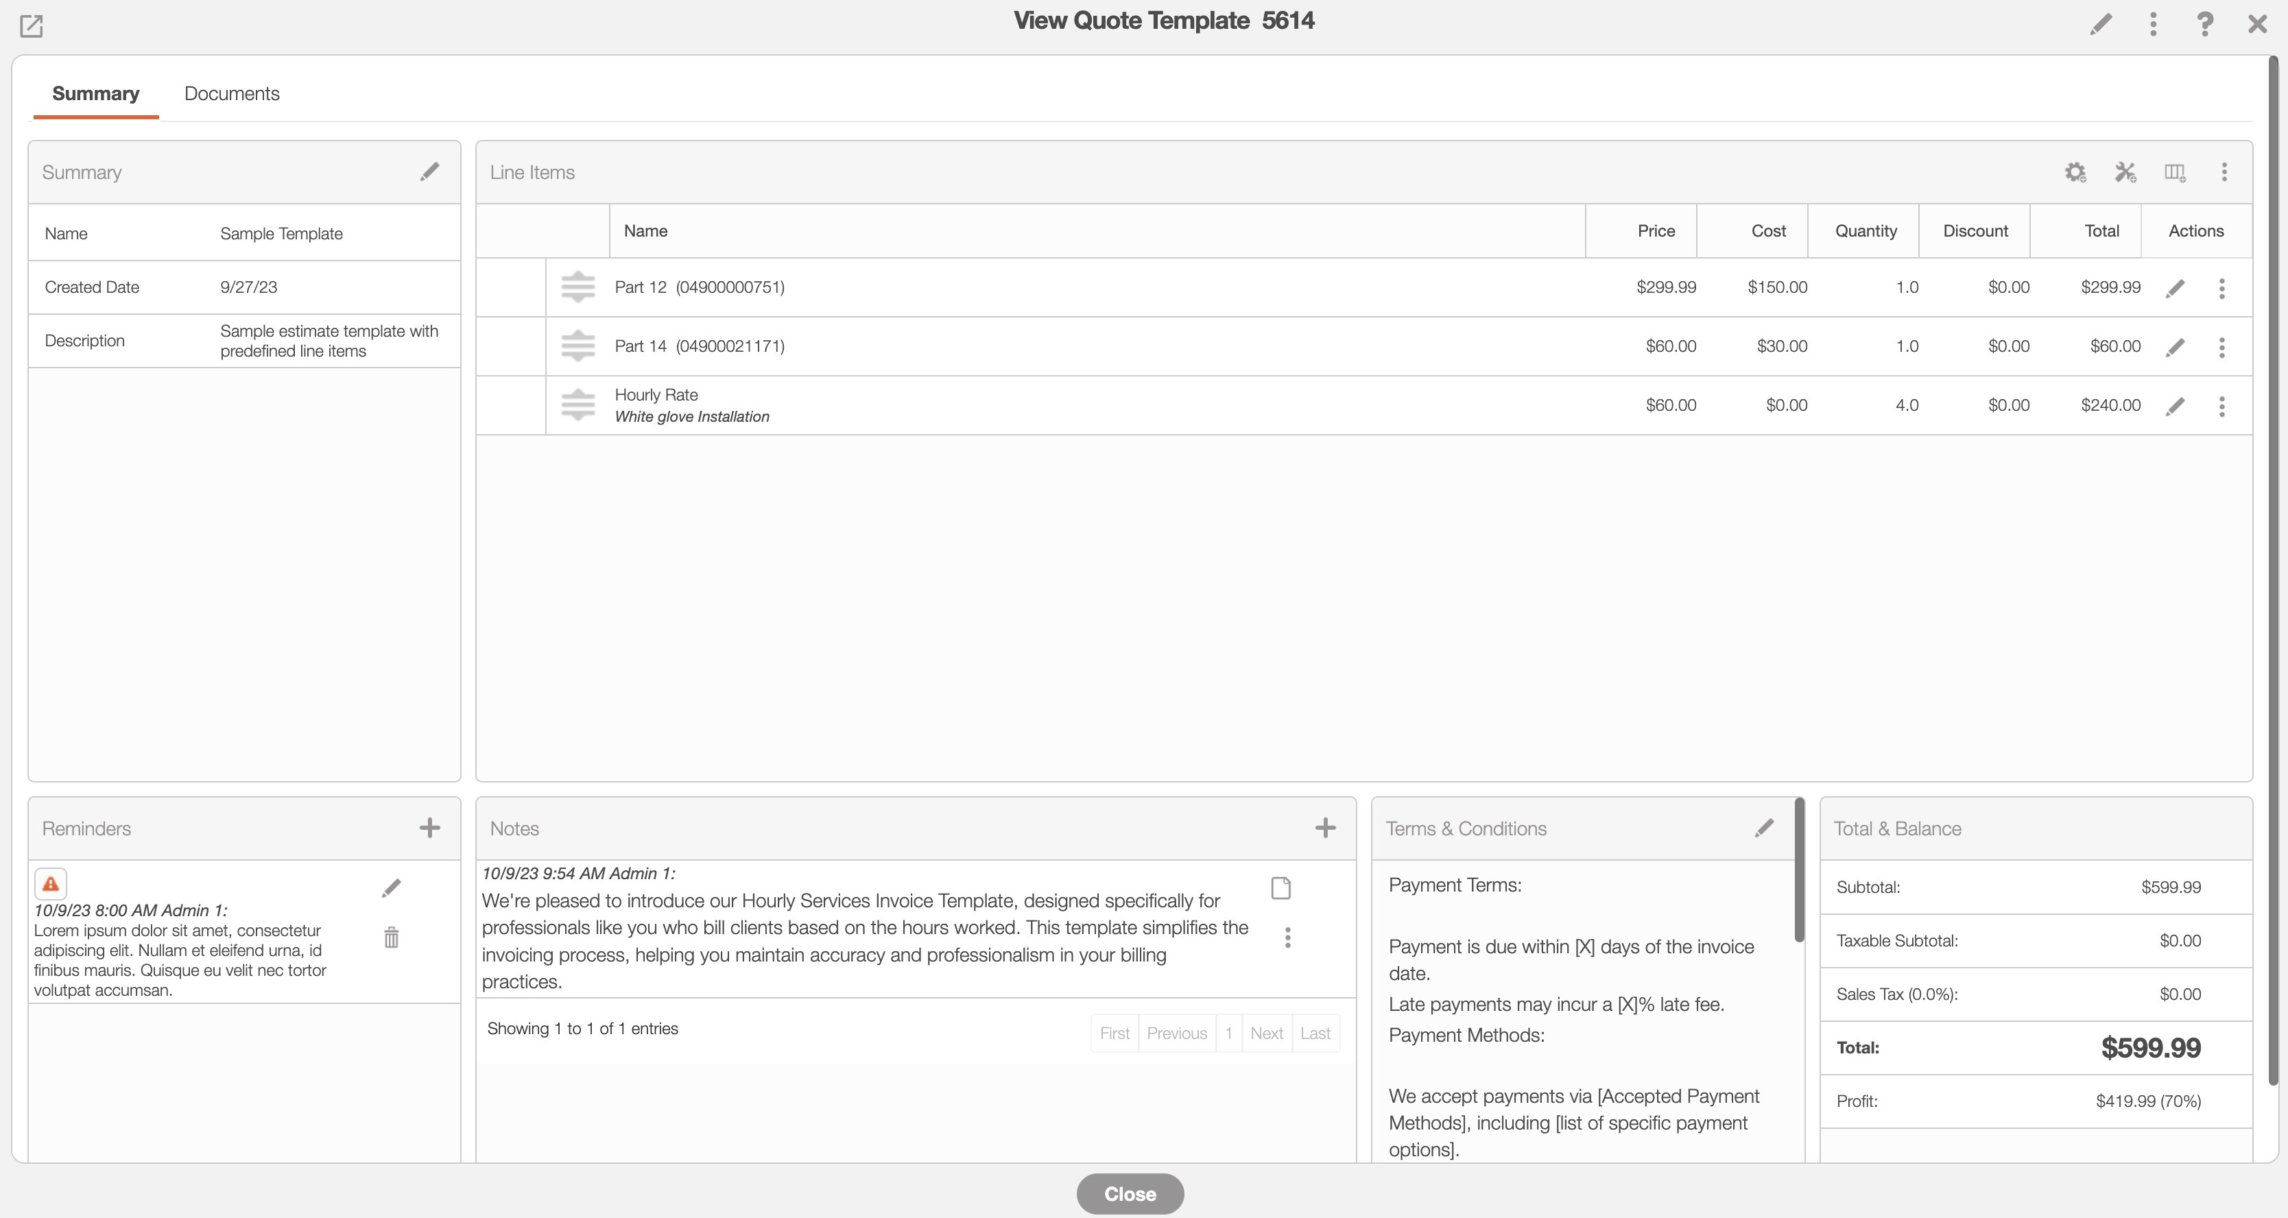Click the document icon on the note
Screen dimensions: 2288x1218
(x=1280, y=887)
